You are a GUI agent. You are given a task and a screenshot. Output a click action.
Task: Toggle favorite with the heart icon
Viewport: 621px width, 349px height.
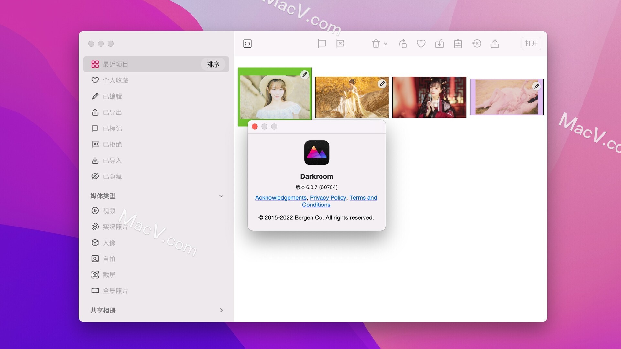point(421,44)
